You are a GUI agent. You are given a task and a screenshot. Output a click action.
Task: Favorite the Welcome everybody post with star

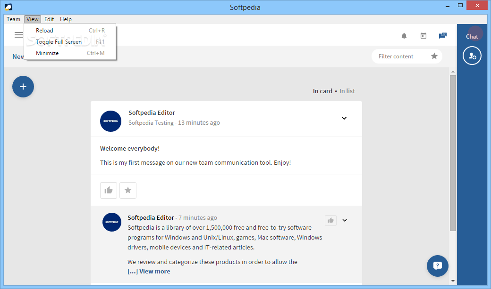click(x=128, y=190)
